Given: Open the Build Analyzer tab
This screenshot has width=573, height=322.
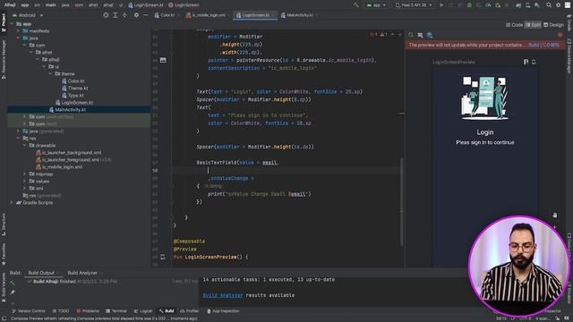Looking at the screenshot, I should pyautogui.click(x=82, y=273).
